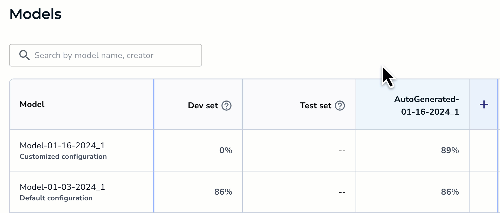Open Model-01-03-2024_1 row

(x=62, y=187)
